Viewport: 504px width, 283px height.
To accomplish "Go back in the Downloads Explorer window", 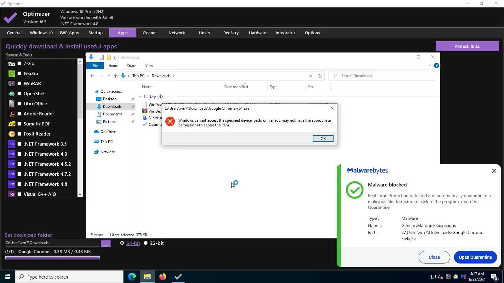I will click(92, 76).
